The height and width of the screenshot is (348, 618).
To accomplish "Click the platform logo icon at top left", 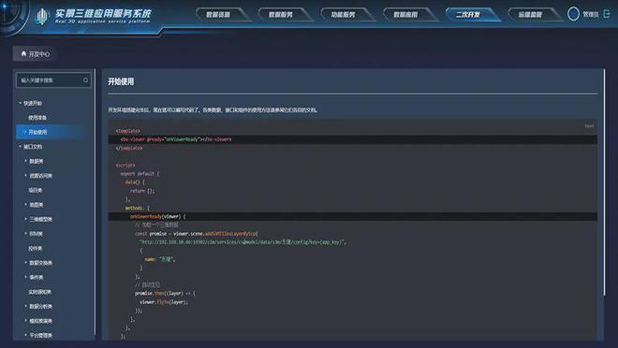I will tap(42, 16).
